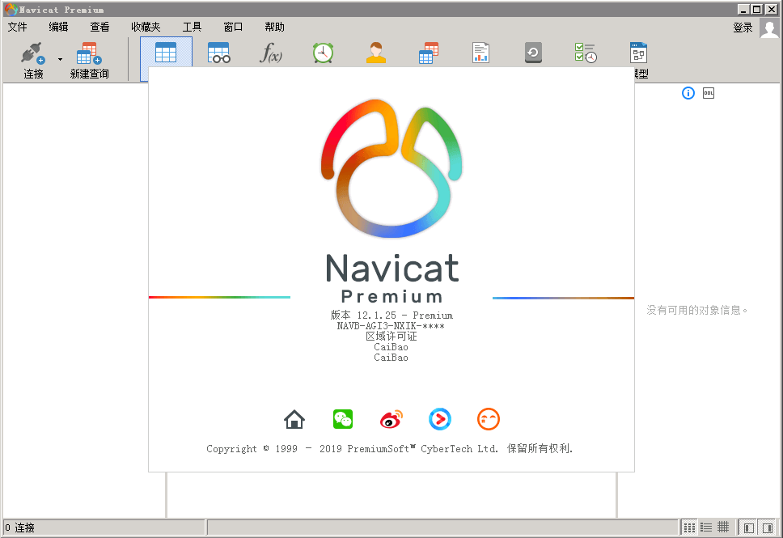The height and width of the screenshot is (538, 783).
Task: Select the View icon with glasses
Action: (218, 53)
